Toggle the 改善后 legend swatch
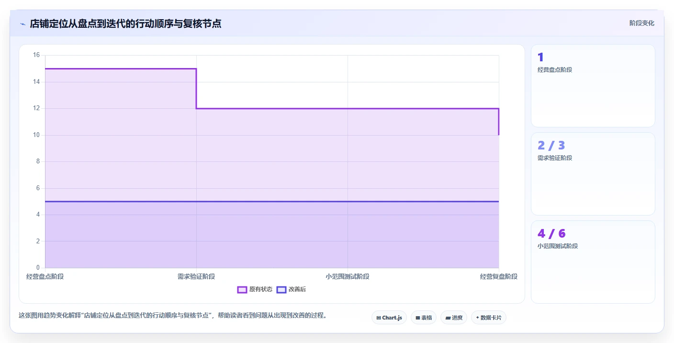Viewport: 674px width, 343px height. click(x=281, y=289)
